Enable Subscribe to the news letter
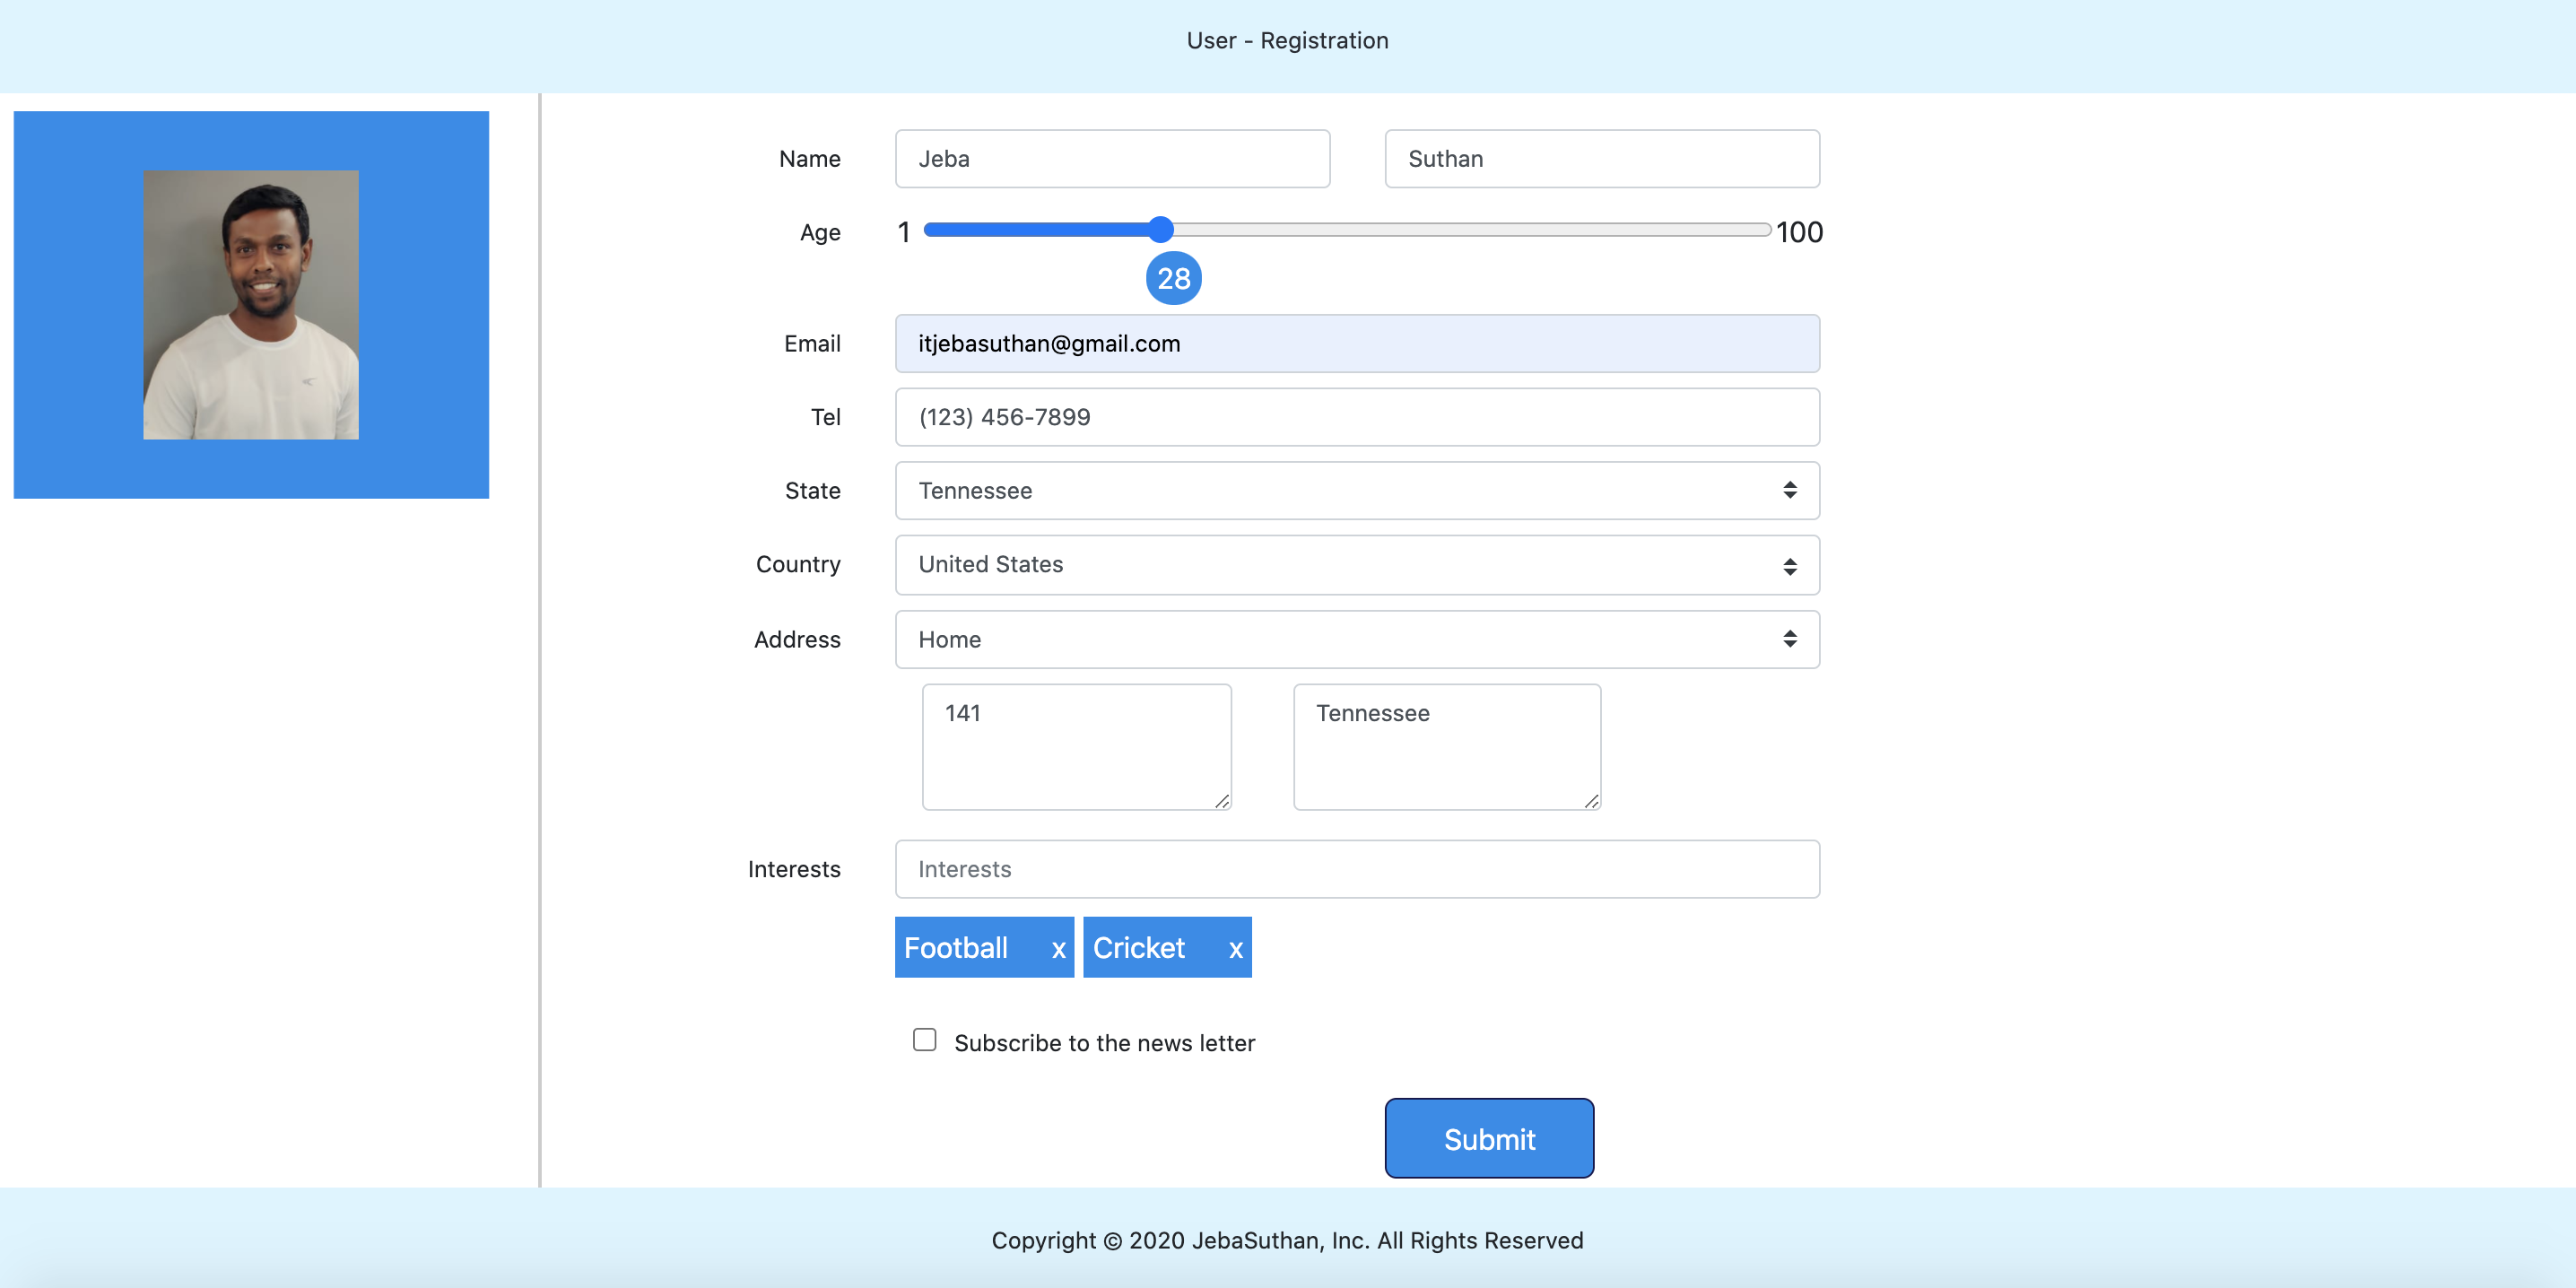 923,1040
